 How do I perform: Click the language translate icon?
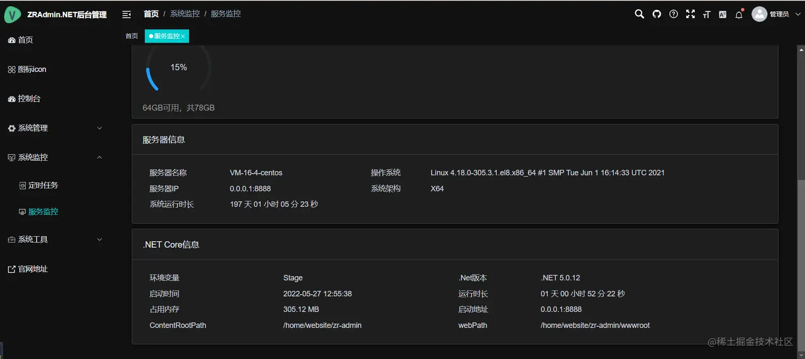point(722,15)
